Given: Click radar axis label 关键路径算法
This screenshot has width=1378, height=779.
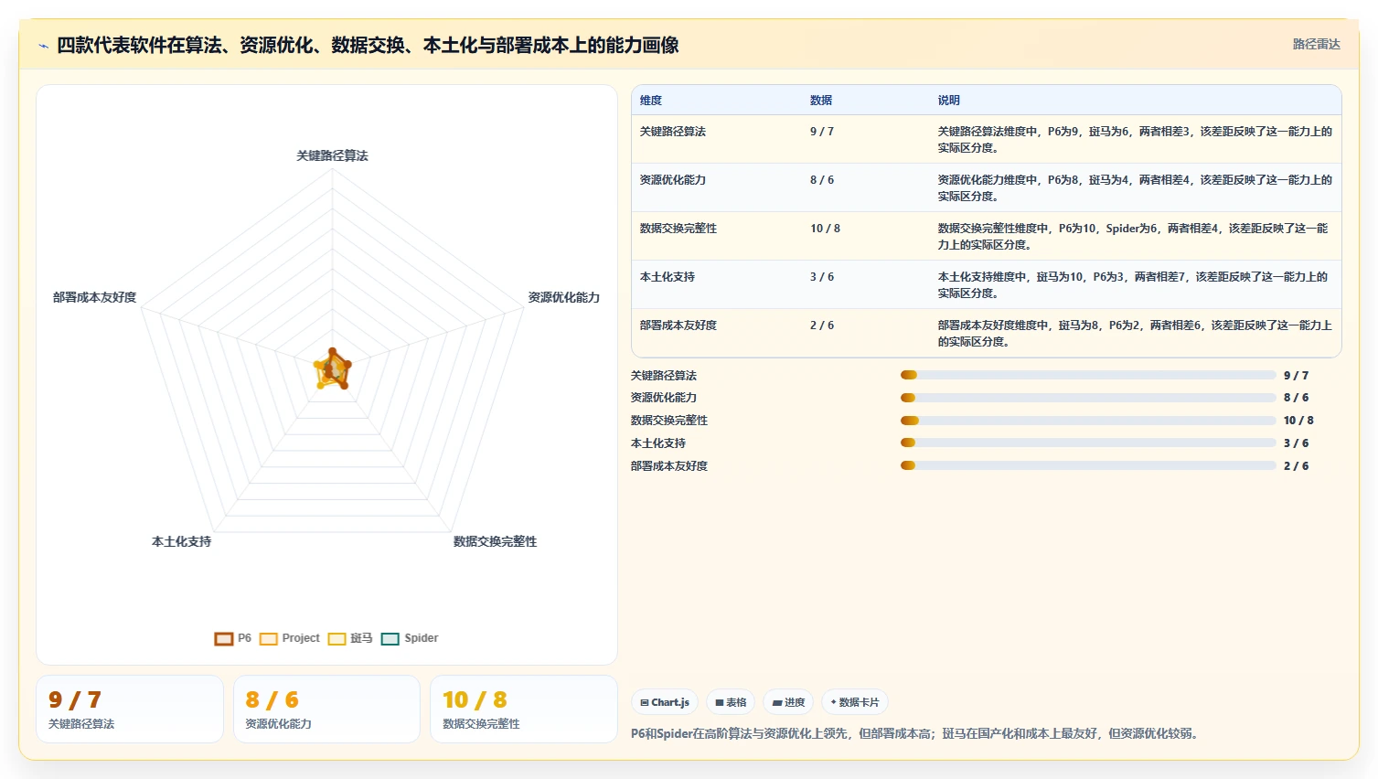Looking at the screenshot, I should tap(332, 156).
